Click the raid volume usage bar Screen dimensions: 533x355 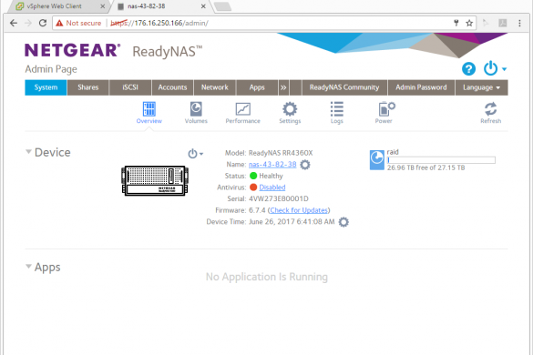(441, 160)
